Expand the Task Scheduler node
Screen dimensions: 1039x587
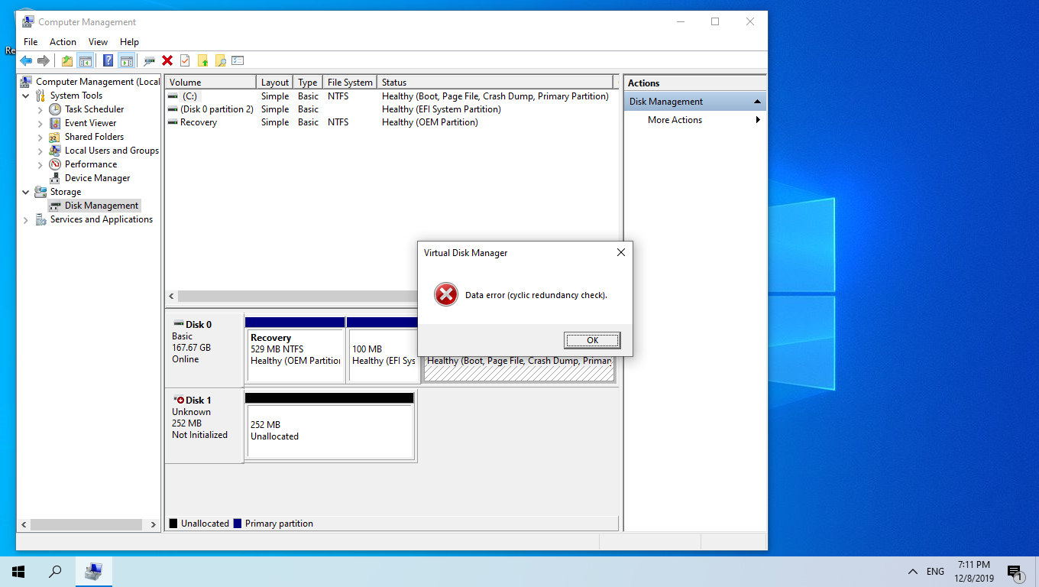click(x=40, y=109)
